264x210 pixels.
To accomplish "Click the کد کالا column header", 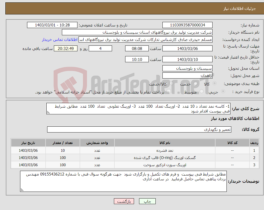I will 232,143.
